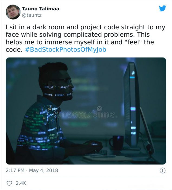
Task: Follow the #BadStockPhotosOfMyJob hashtag
Action: pos(66,50)
